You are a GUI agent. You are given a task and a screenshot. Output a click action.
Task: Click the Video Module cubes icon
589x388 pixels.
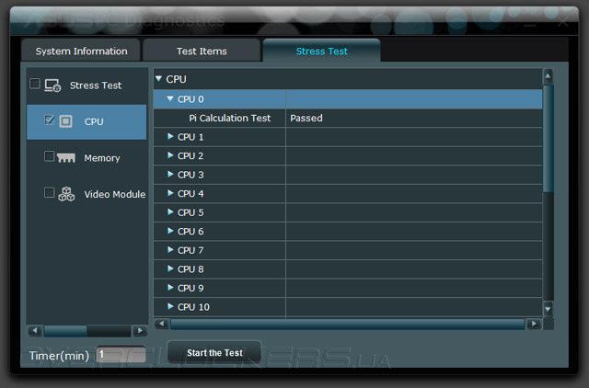(66, 194)
